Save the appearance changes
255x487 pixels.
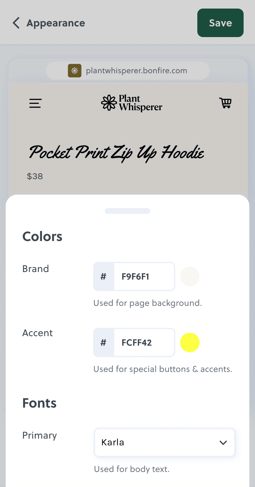[220, 23]
